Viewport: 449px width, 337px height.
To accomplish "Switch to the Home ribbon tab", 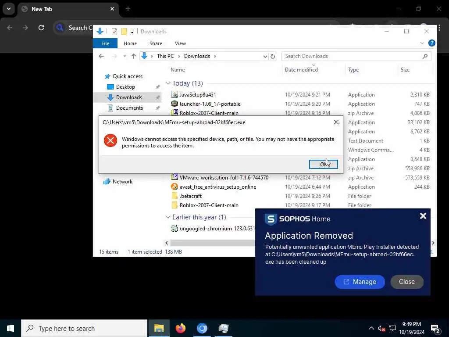I will pyautogui.click(x=130, y=43).
